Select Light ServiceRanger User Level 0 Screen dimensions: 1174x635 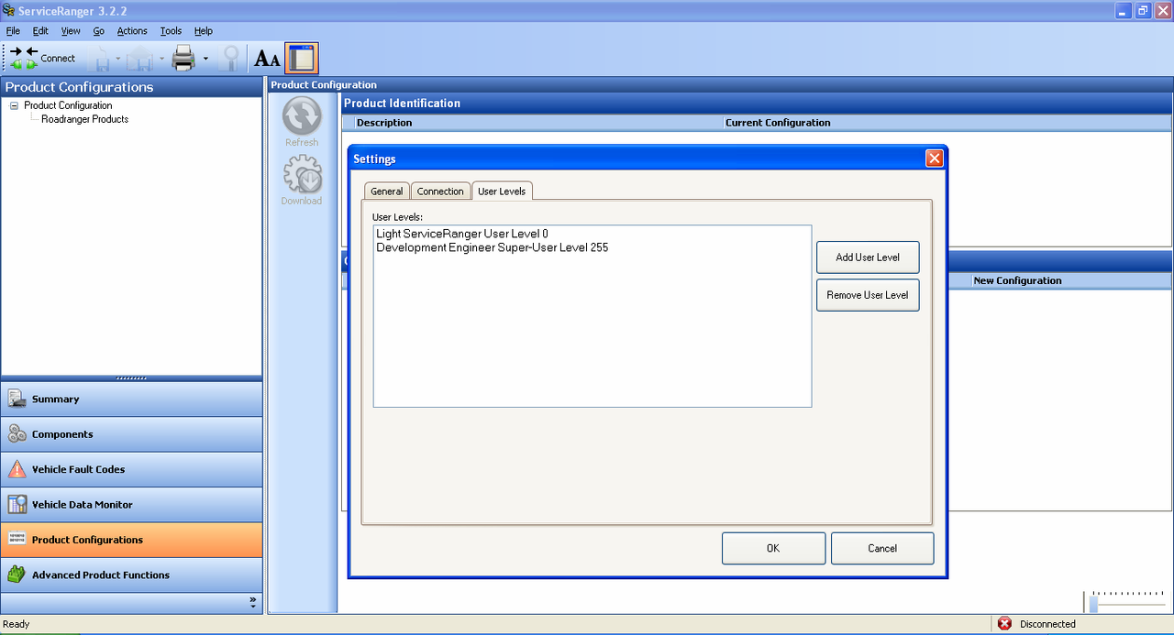click(462, 235)
